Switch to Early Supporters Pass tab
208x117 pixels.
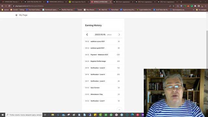tap(79, 2)
